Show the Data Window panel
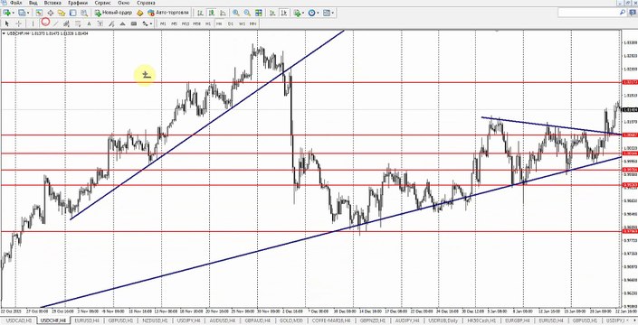 click(51, 13)
